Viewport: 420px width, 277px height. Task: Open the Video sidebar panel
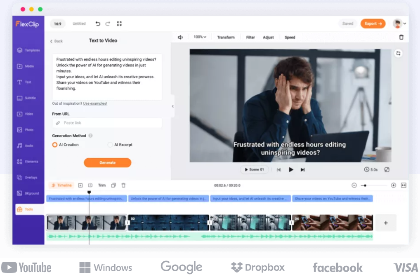click(25, 114)
